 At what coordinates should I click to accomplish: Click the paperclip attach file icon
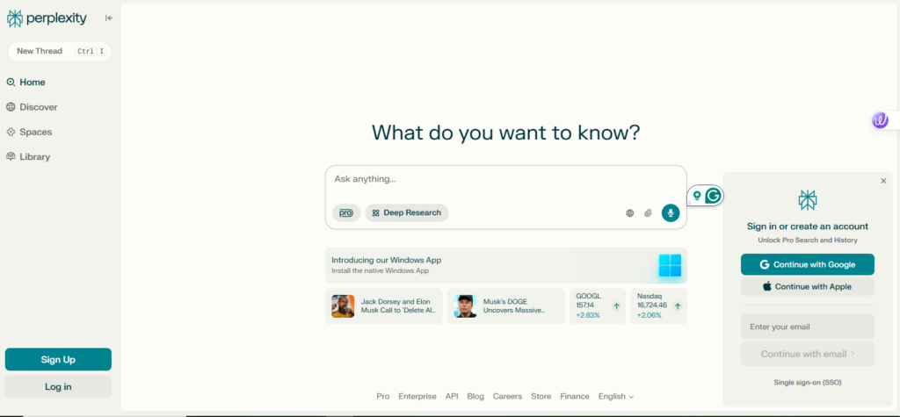pyautogui.click(x=648, y=212)
